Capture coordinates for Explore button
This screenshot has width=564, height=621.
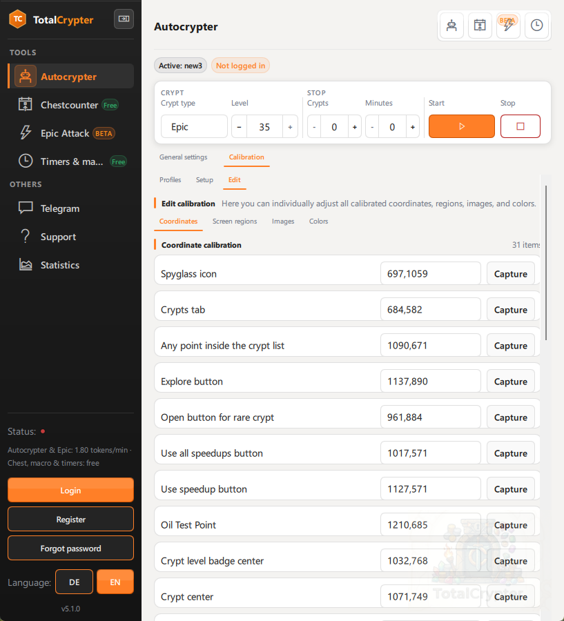point(510,382)
